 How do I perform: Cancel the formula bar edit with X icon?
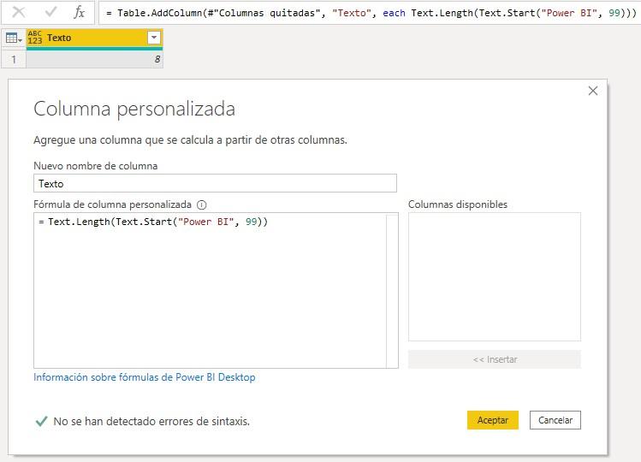coord(18,12)
